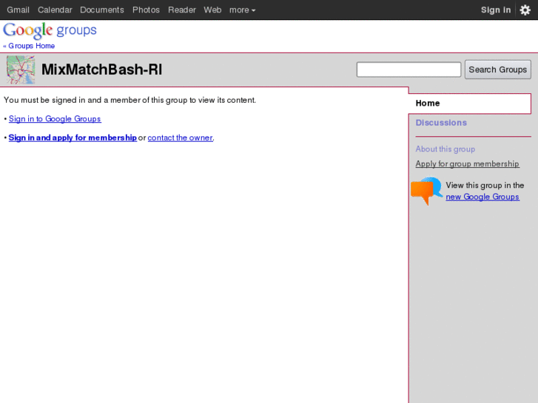Open Calendar from top bar
The width and height of the screenshot is (538, 403).
(x=55, y=10)
